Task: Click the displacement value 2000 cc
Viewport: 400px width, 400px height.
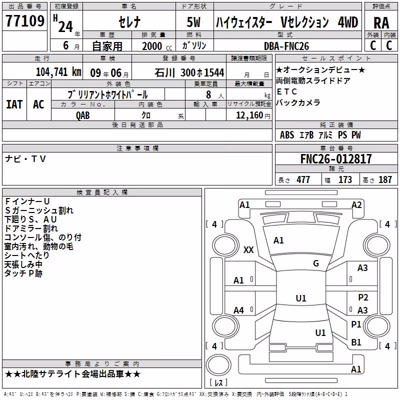Action: (157, 46)
